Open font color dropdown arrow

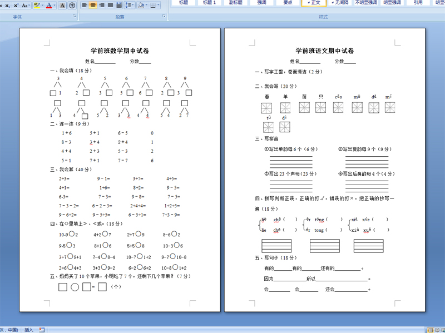tap(55, 6)
